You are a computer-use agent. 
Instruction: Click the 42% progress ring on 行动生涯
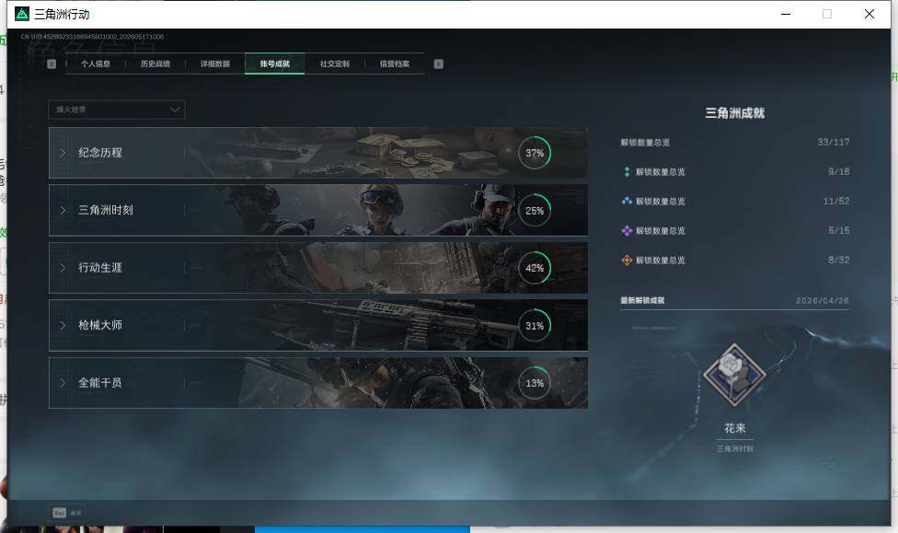coord(535,268)
